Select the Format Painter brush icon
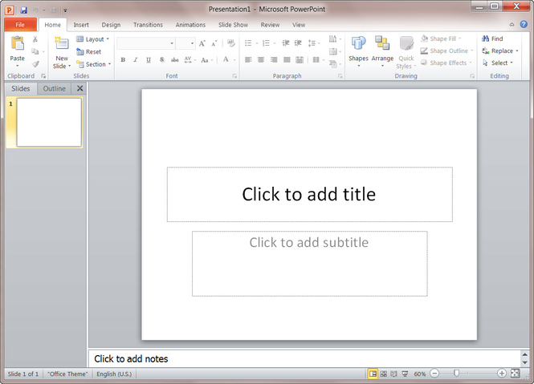 [x=35, y=64]
